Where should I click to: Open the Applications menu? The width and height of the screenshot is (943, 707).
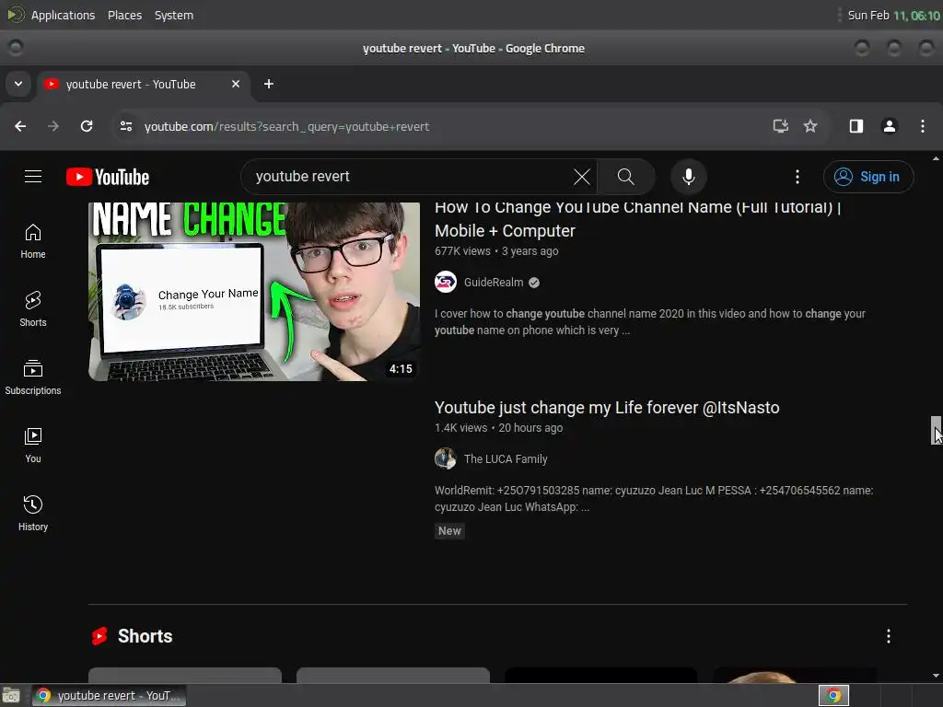coord(63,15)
